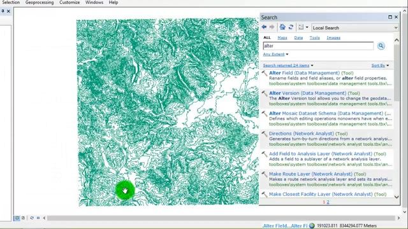Open the Selection menu
Screen dimensions: 408x229
click(11, 3)
